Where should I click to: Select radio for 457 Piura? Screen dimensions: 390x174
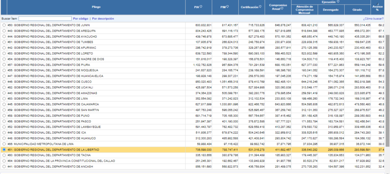(4, 65)
